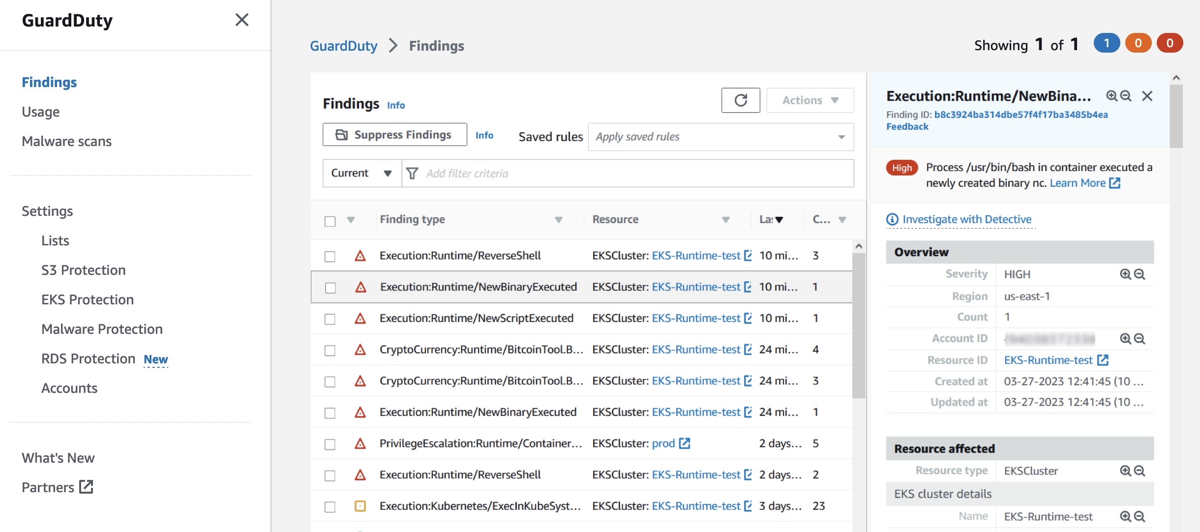Expand the selection options arrow beside select-all
The width and height of the screenshot is (1200, 532).
click(351, 220)
